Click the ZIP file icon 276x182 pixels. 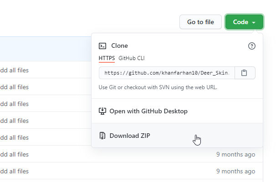coord(102,136)
